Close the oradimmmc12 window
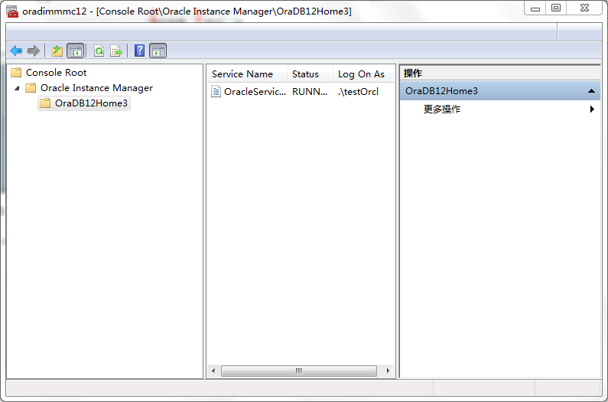This screenshot has width=608, height=402. click(585, 8)
